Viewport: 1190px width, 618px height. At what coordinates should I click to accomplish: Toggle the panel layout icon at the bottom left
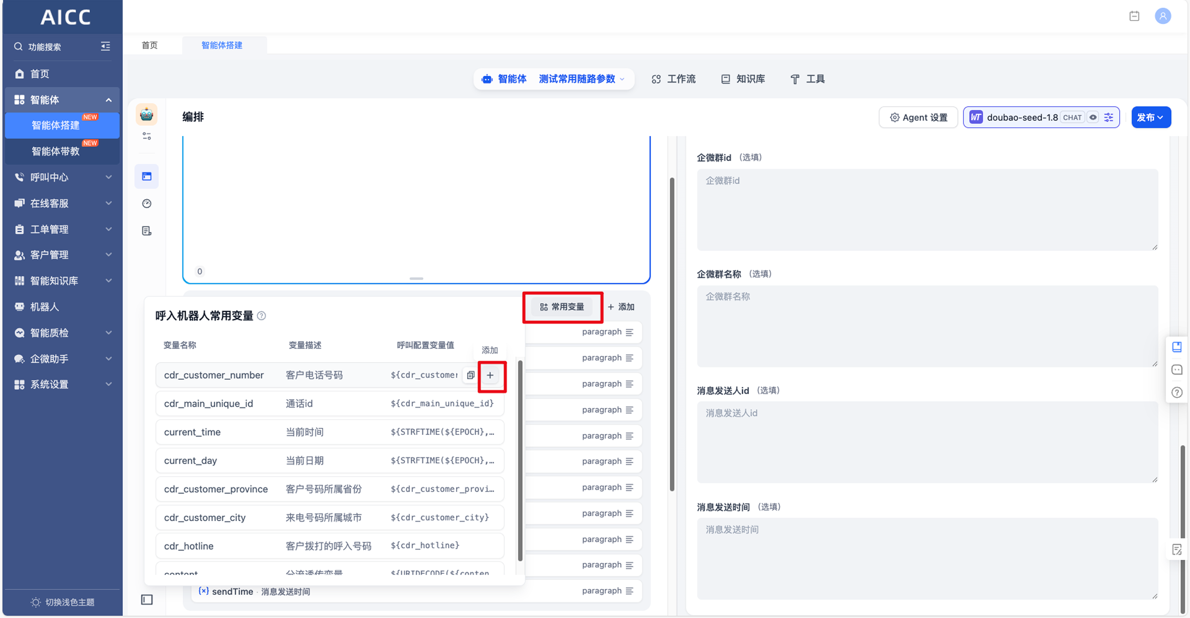pyautogui.click(x=147, y=599)
